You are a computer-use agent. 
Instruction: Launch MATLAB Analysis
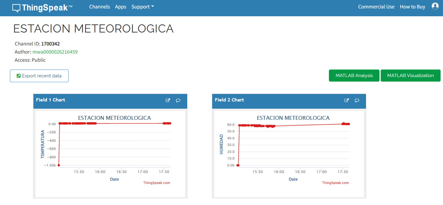click(x=354, y=76)
